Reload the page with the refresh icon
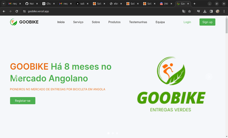 click(x=17, y=11)
